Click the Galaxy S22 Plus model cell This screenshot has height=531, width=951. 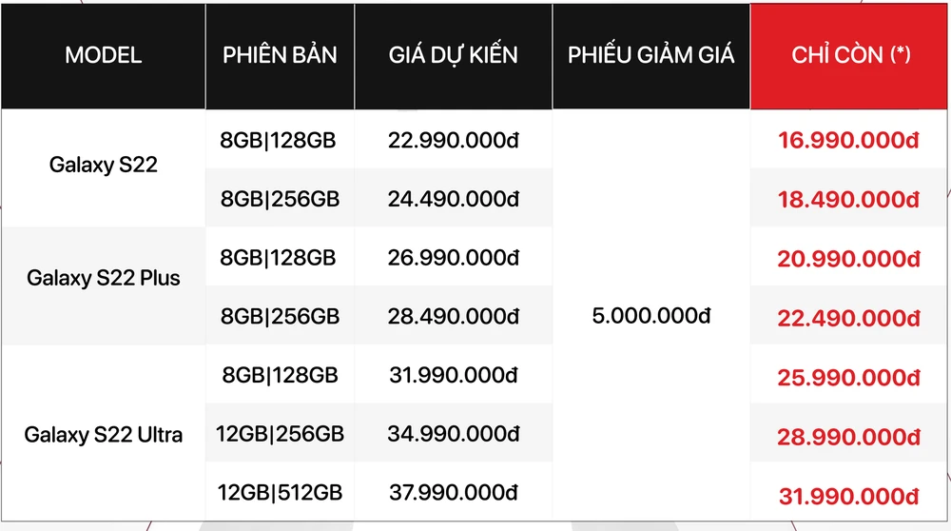coord(103,279)
